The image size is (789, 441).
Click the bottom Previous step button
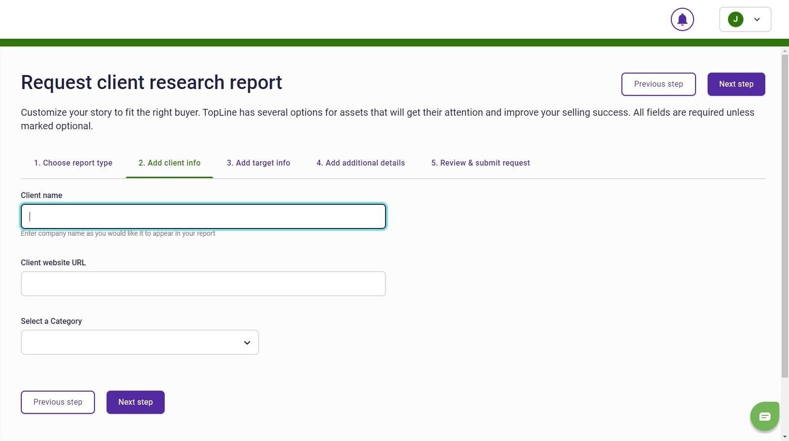pyautogui.click(x=58, y=402)
